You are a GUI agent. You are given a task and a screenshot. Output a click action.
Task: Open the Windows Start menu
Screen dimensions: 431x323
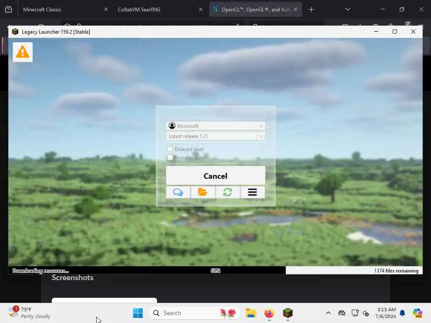click(x=138, y=313)
